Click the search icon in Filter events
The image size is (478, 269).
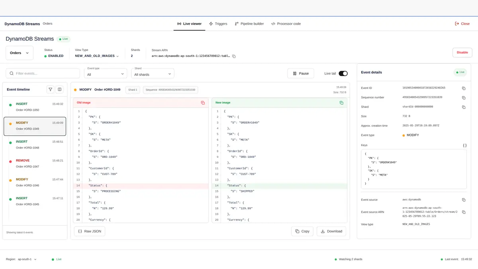(x=12, y=73)
